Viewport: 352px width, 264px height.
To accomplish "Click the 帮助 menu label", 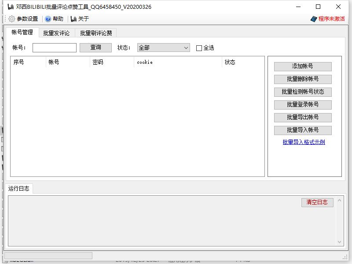I will coord(58,19).
